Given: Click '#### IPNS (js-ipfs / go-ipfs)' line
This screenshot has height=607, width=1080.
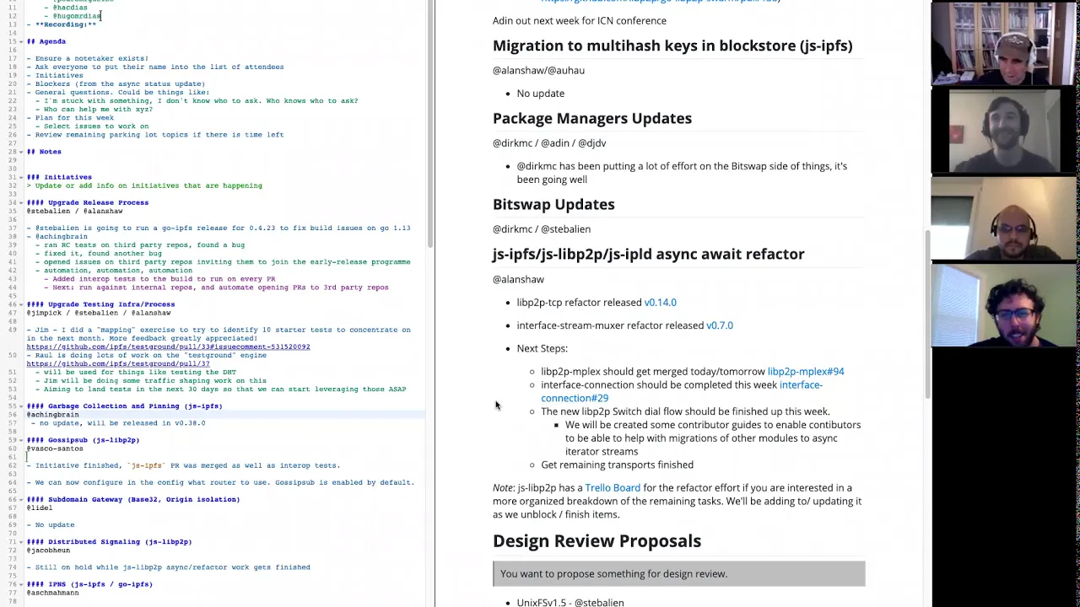Looking at the screenshot, I should 89,584.
